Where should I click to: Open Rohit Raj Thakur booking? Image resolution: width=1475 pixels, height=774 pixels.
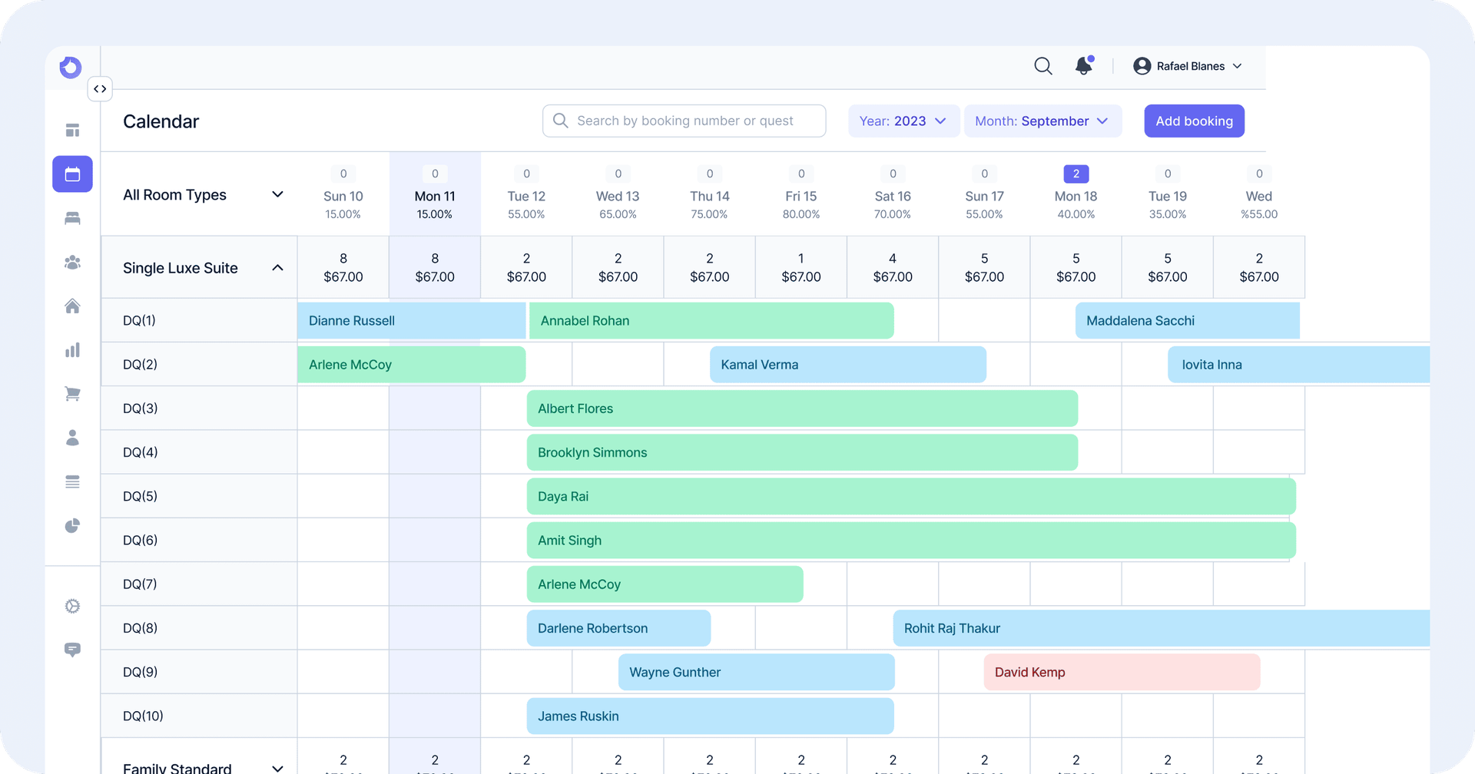(x=1161, y=628)
